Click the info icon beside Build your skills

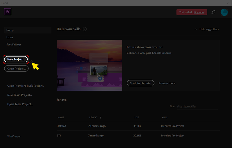coord(85,29)
